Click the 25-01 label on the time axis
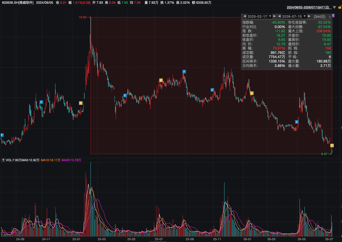This screenshot has width=342, height=242. point(76,239)
